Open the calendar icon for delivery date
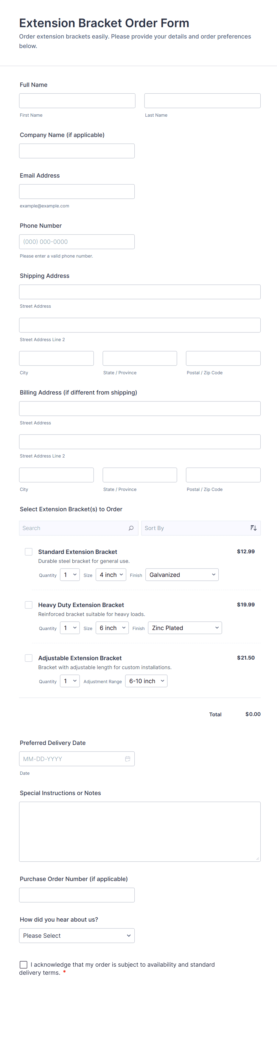277x1038 pixels. point(128,758)
